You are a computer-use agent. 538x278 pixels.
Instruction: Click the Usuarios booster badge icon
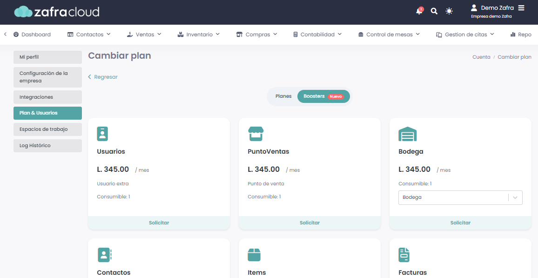[x=102, y=134]
